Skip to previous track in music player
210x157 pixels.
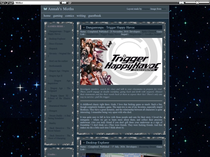pos(3,3)
